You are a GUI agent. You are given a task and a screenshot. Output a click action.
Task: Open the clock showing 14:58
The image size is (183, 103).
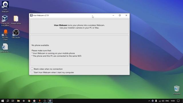[173, 101]
